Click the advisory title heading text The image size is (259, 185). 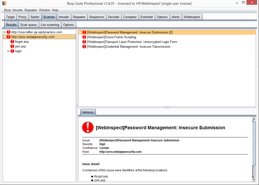pos(160,128)
